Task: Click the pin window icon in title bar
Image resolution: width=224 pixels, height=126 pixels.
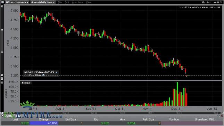Action: click(208, 2)
